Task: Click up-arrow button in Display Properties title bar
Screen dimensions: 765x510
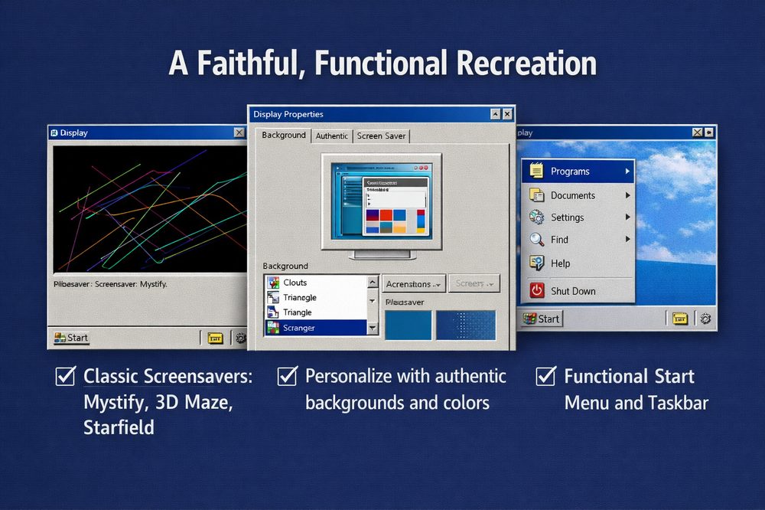Action: pos(496,114)
